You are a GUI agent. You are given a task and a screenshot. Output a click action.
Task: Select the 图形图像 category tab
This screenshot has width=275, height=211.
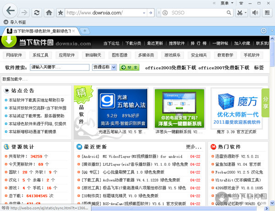pyautogui.click(x=120, y=55)
